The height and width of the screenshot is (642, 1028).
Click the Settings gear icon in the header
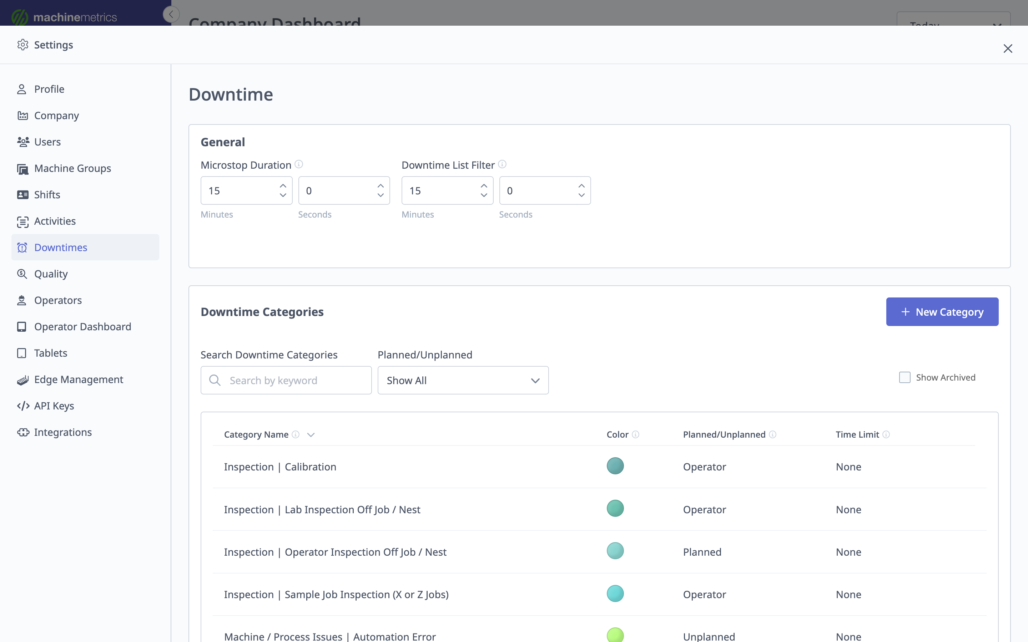click(x=22, y=45)
